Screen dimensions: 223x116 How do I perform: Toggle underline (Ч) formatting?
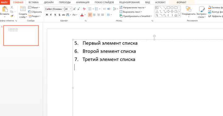(x=55, y=15)
